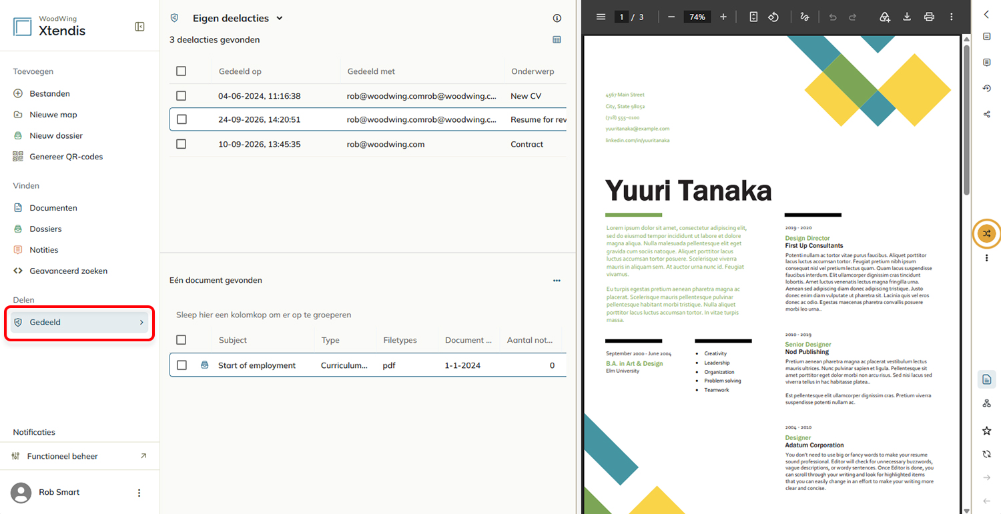Click the PDF vertical scrollbar thumb
Screen dimensions: 1001x514
(966, 120)
